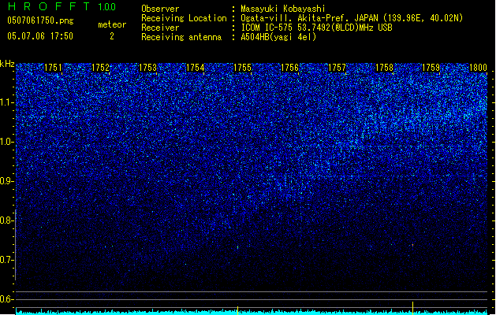
Task: Click the 1753 time axis label
Action: [x=147, y=68]
